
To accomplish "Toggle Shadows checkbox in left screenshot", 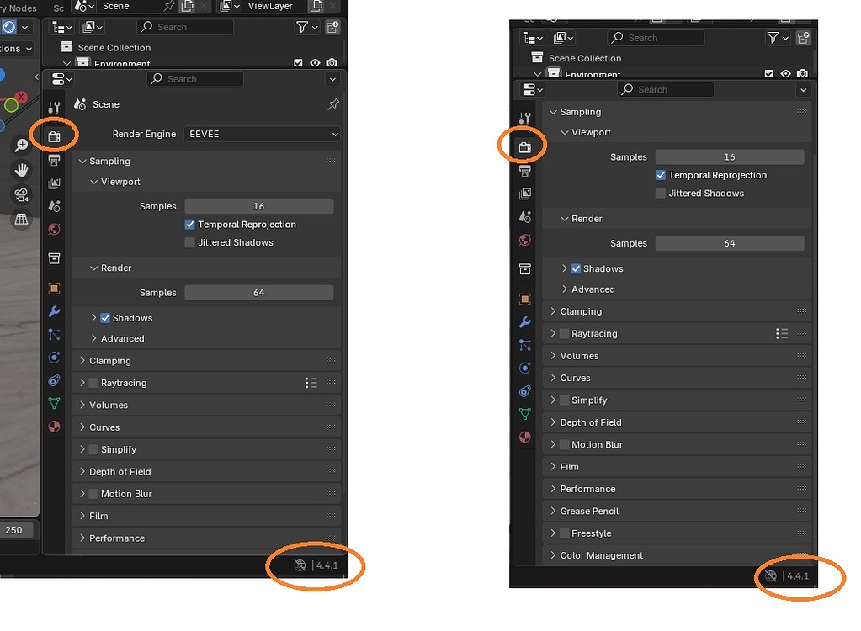I will click(x=105, y=318).
